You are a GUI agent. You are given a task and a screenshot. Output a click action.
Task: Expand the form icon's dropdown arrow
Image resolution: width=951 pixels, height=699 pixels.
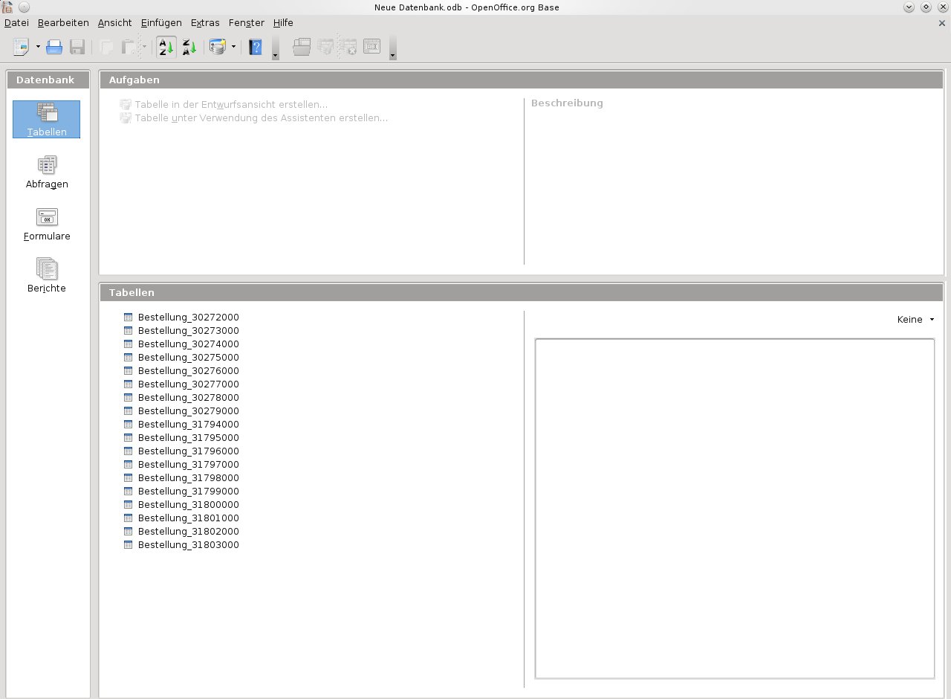[x=233, y=48]
